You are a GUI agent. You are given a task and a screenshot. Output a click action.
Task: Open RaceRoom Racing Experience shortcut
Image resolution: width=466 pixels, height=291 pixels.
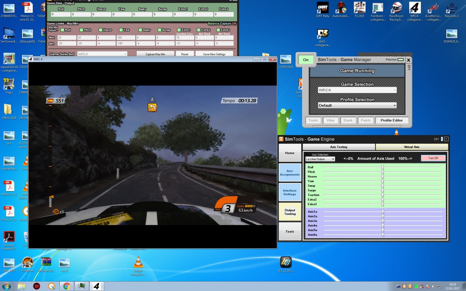[x=396, y=8]
